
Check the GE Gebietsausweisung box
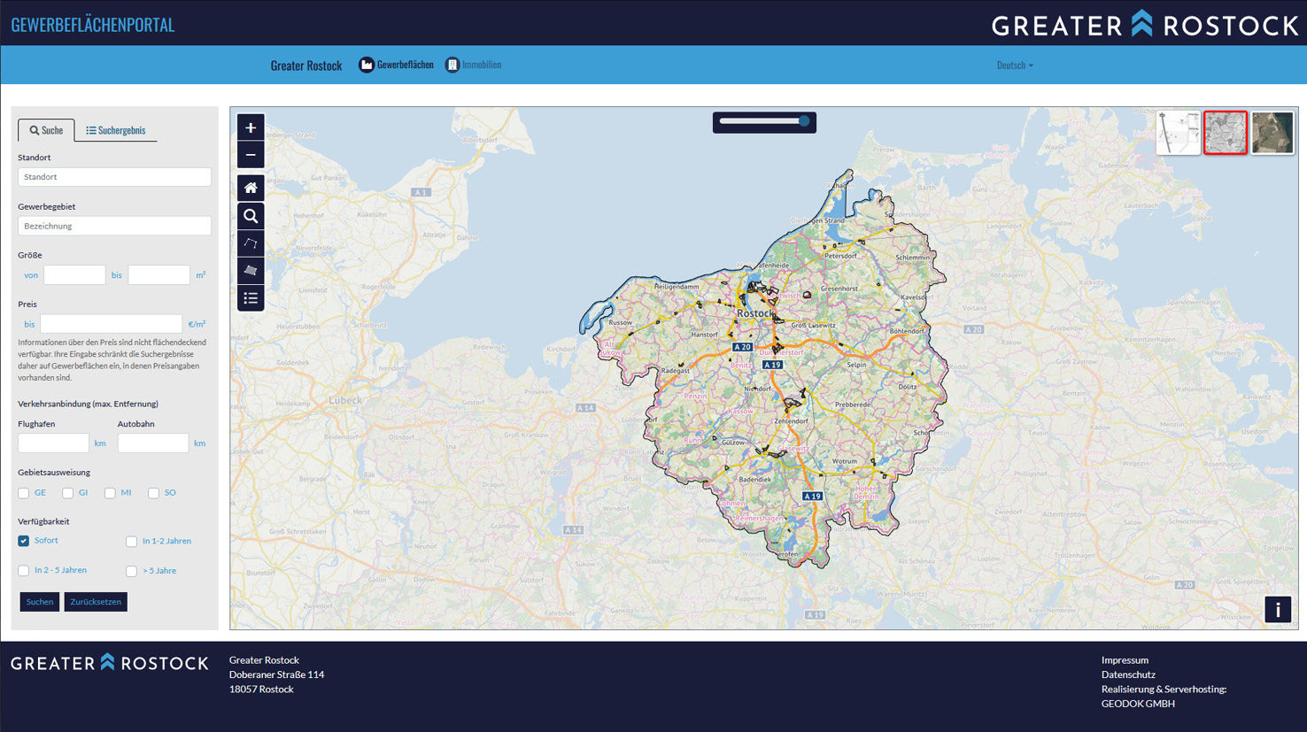(x=24, y=493)
